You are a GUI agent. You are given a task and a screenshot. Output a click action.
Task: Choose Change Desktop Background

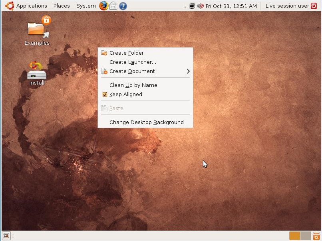145,122
